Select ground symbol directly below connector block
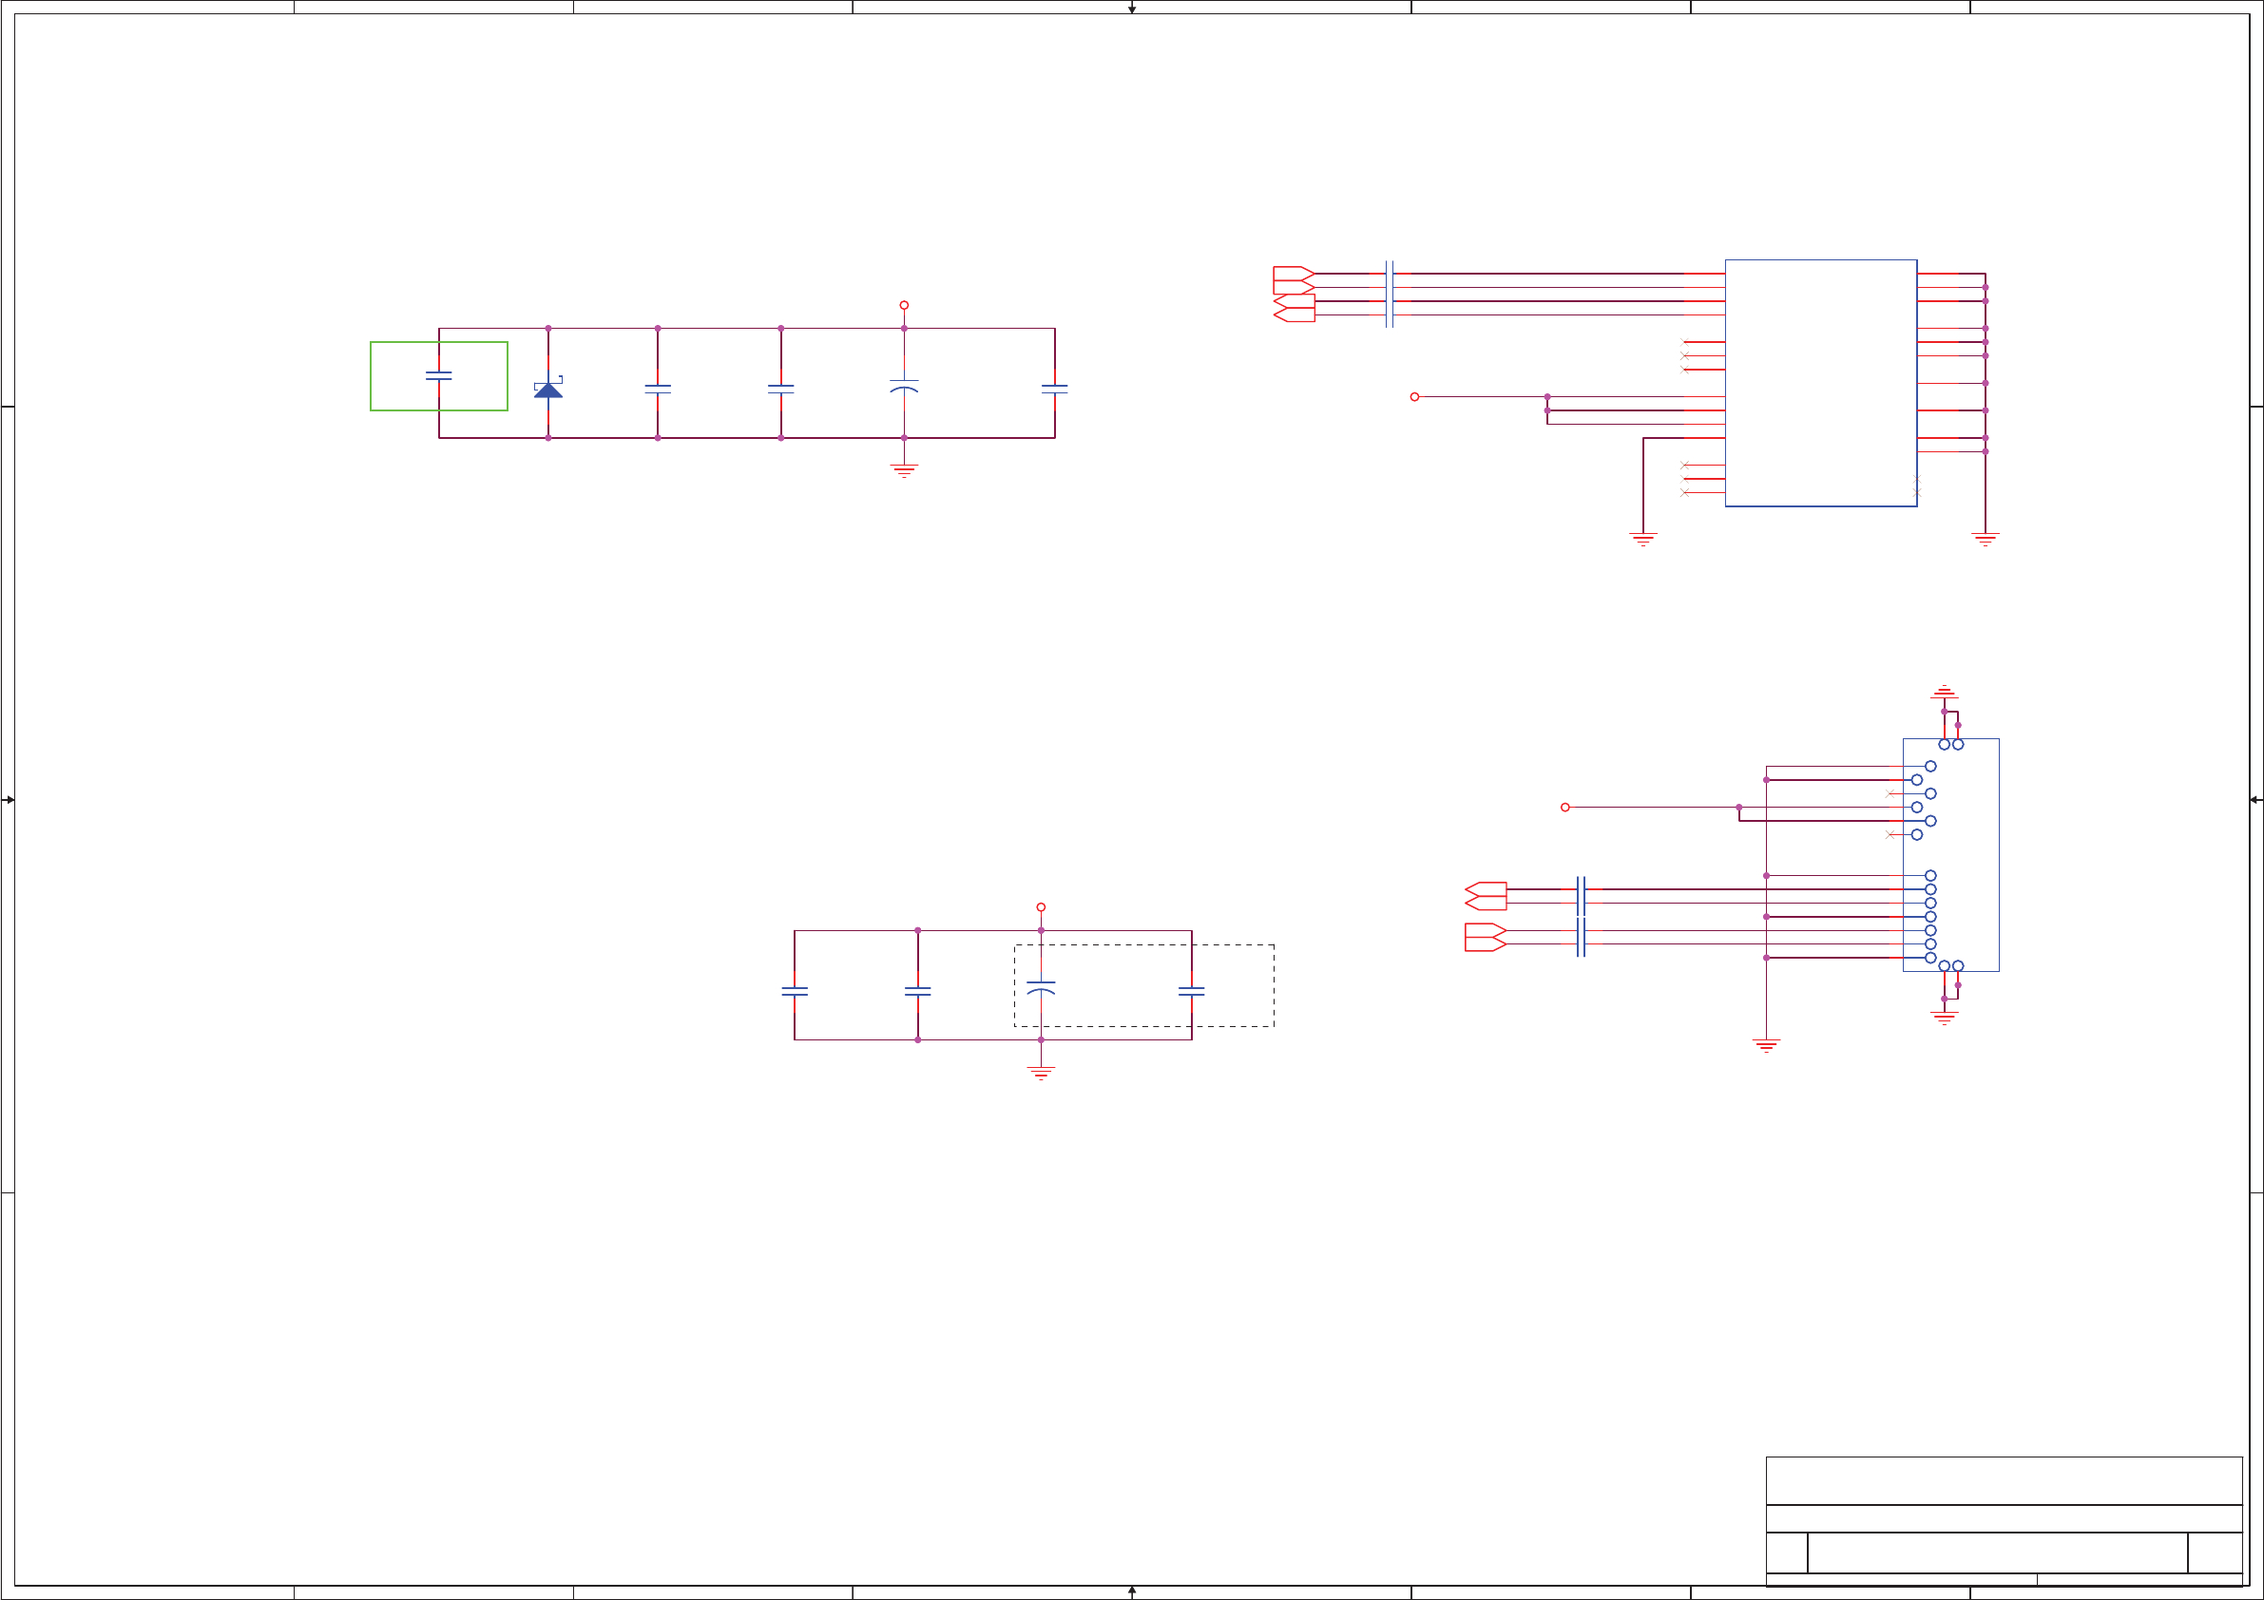This screenshot has height=1600, width=2264. click(x=1944, y=1017)
